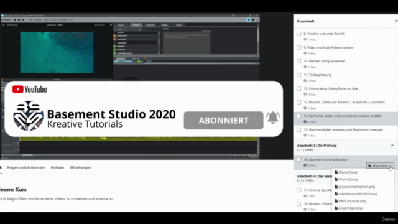Collapse the Audioeffekte group in Magix effects list
398x224 pixels.
pos(114,43)
